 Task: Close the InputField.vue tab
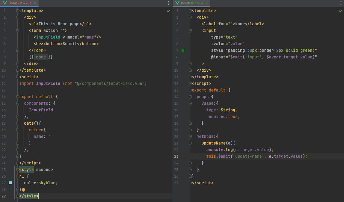(x=206, y=3)
